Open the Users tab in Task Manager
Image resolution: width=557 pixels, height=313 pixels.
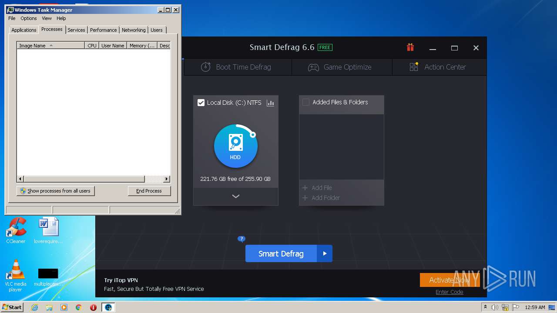157,30
